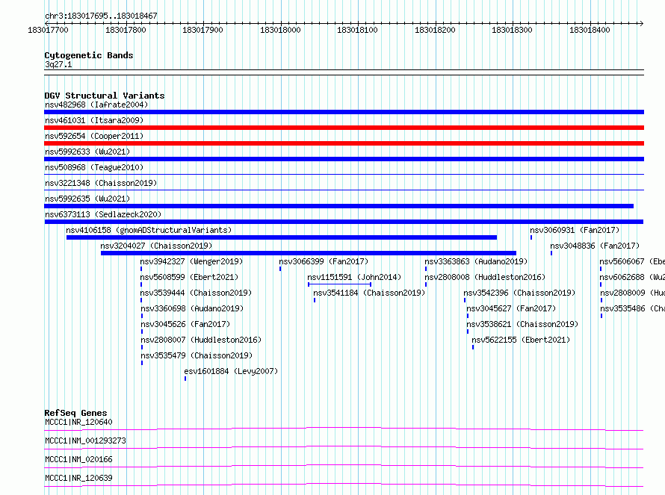
Task: Click blue bar under nsv3204027 variant
Action: point(309,253)
